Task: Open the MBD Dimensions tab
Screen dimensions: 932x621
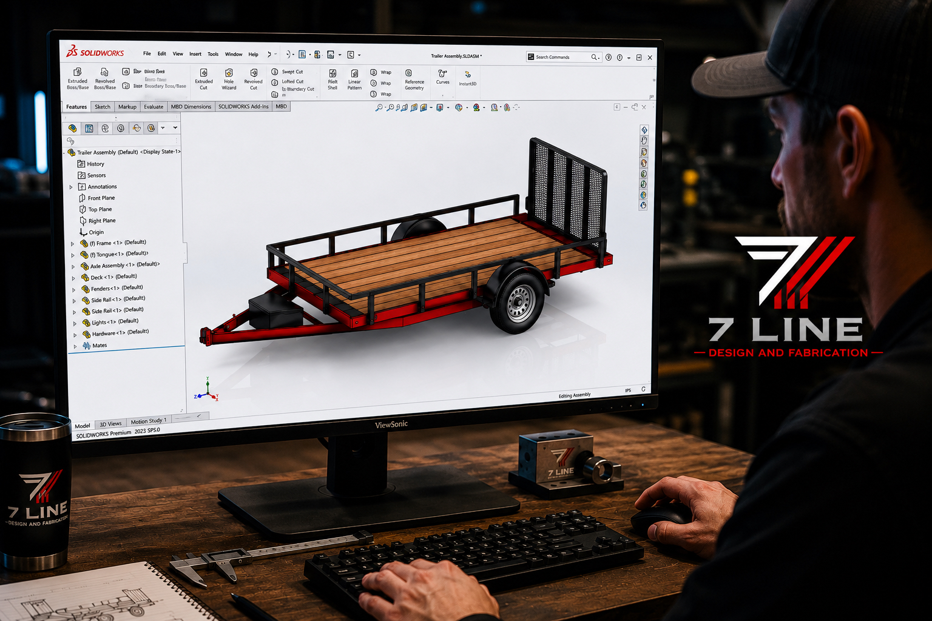Action: (191, 107)
